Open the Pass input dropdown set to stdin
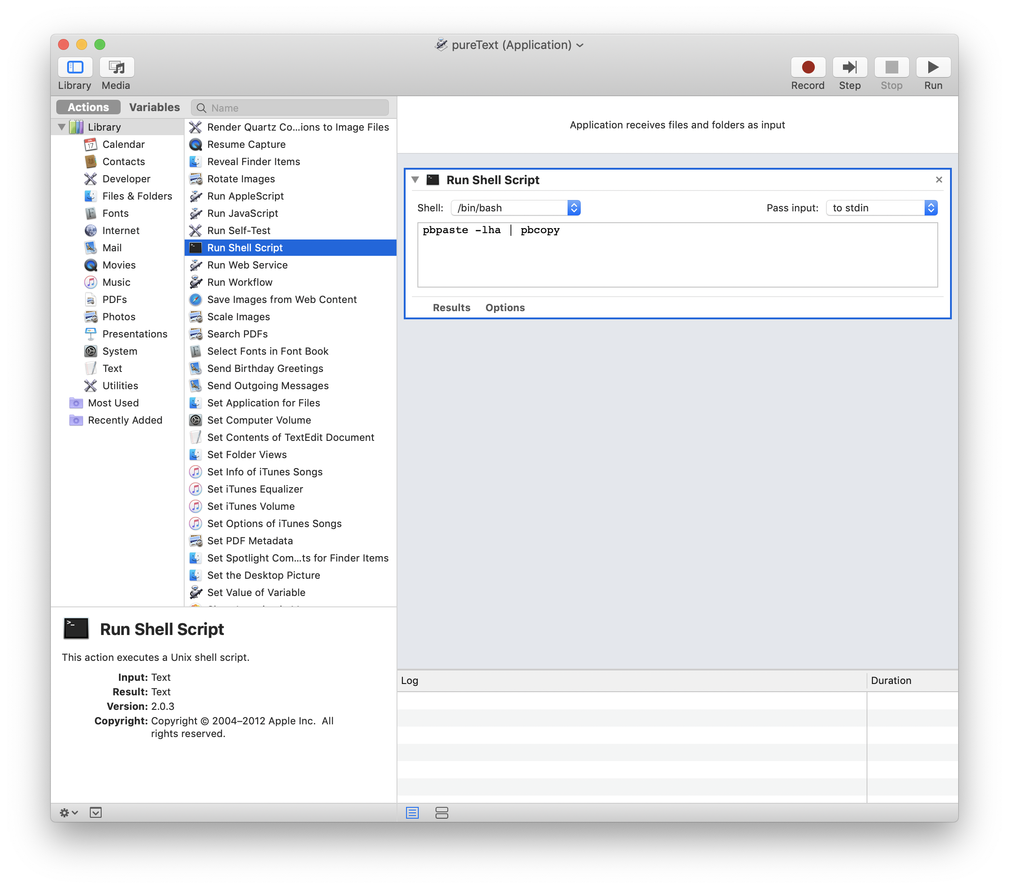1009x889 pixels. tap(882, 208)
